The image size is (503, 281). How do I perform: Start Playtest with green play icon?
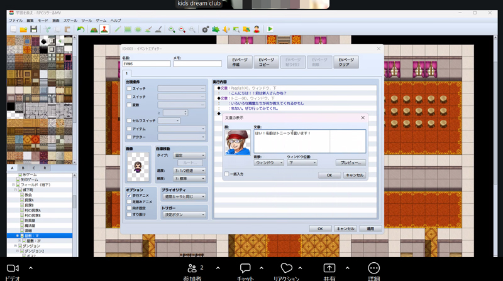tap(270, 29)
